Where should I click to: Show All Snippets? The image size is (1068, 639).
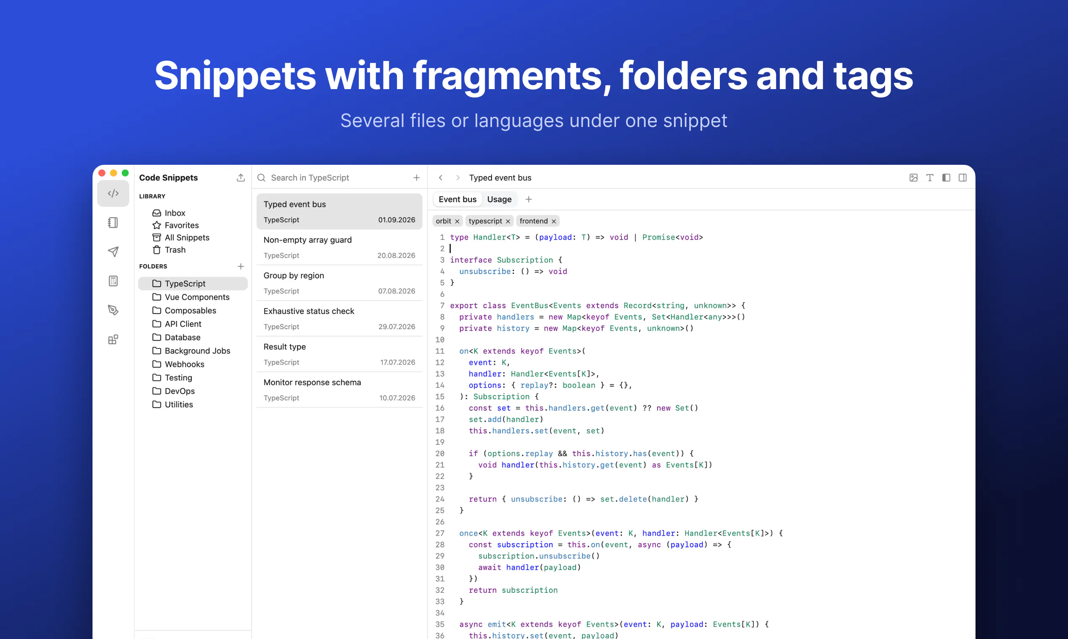coord(193,237)
